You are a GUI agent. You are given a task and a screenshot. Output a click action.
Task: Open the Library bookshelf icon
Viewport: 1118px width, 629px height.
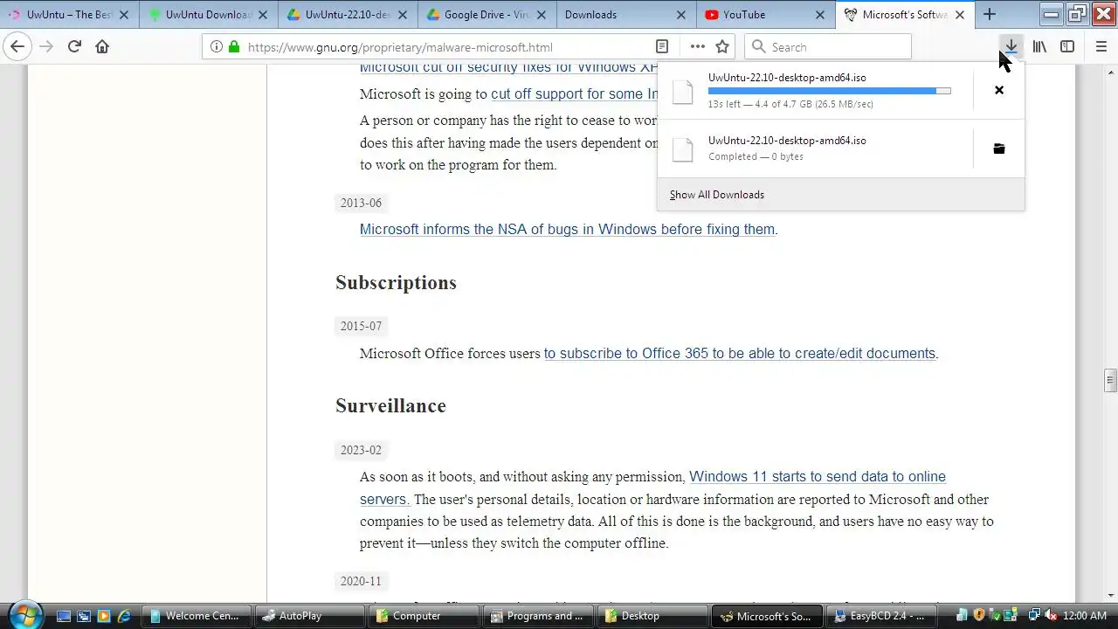pos(1039,47)
